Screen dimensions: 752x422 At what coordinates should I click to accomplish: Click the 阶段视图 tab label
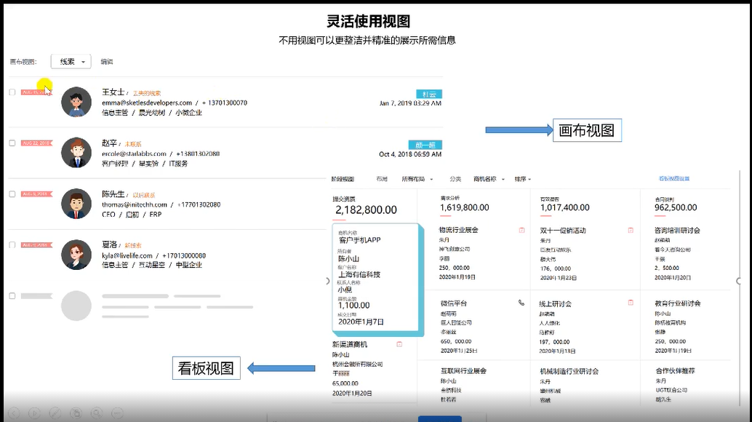coord(342,179)
